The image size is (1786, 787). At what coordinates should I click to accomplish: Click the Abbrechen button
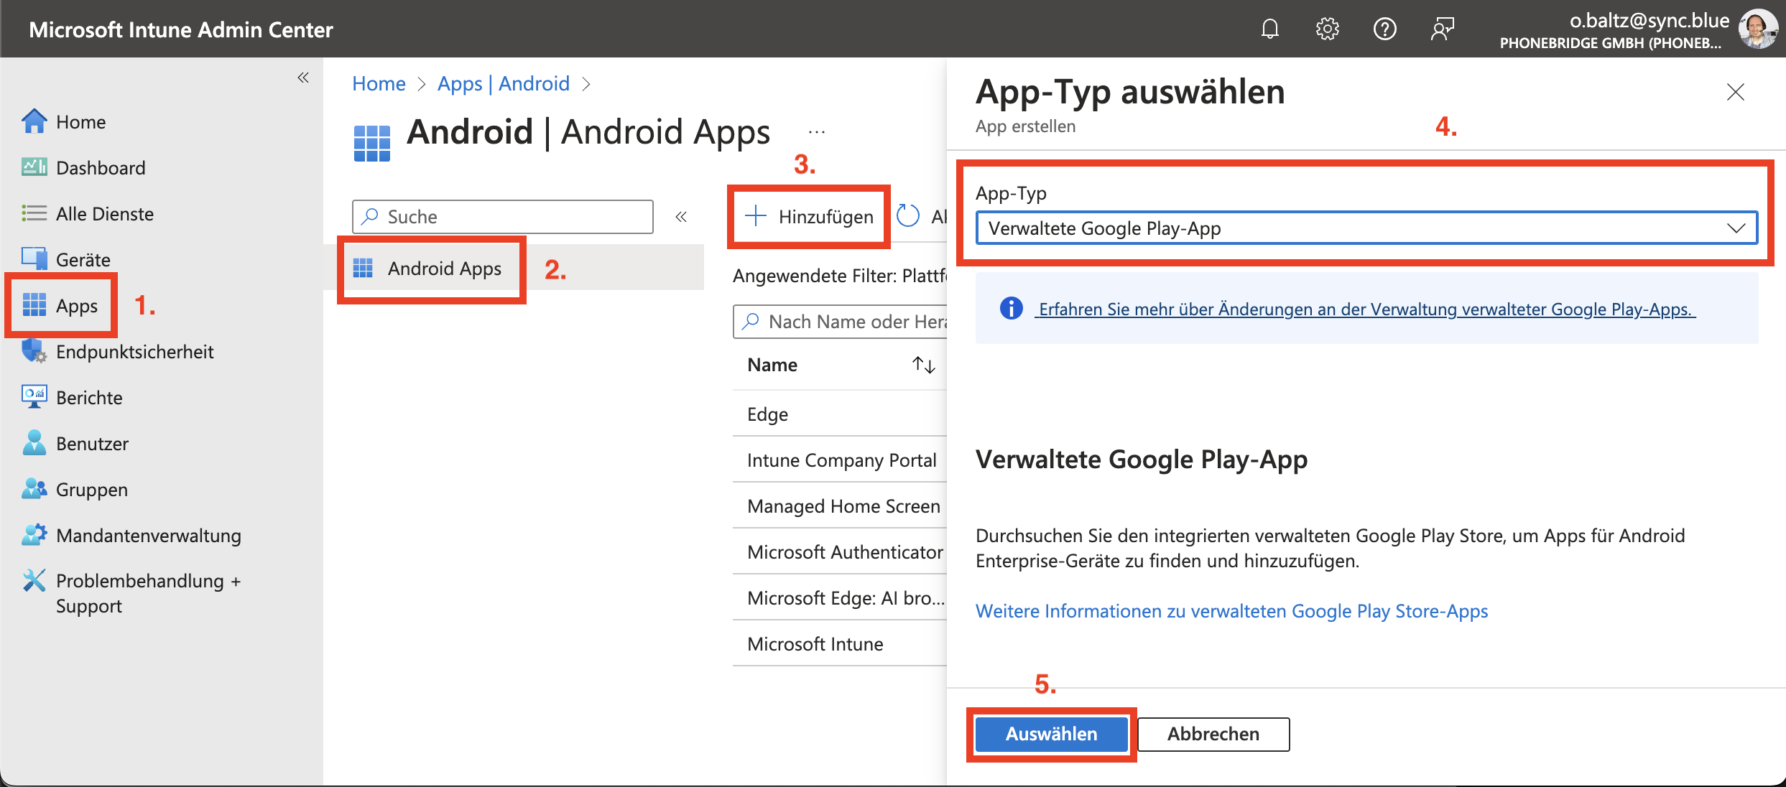tap(1213, 734)
